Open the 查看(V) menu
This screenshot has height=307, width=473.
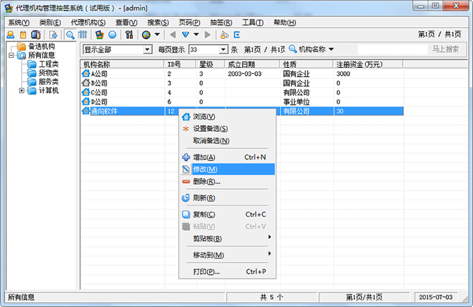tap(127, 23)
